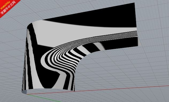Select the green Y-axis line

point(43,98)
